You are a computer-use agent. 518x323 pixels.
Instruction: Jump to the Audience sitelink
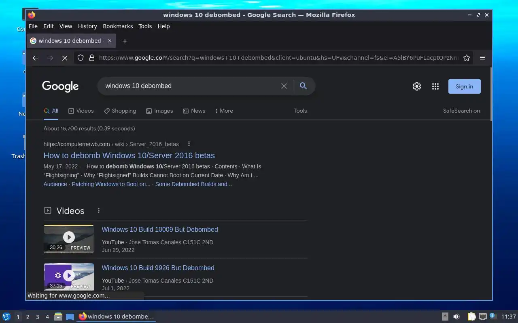[x=55, y=184]
